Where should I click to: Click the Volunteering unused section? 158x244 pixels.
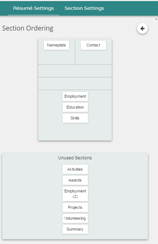tap(75, 218)
